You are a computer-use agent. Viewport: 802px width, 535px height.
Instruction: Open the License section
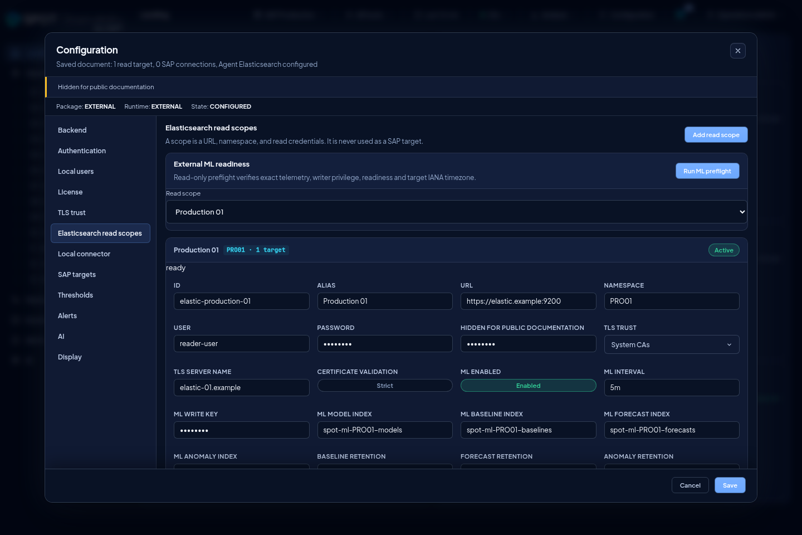100,192
